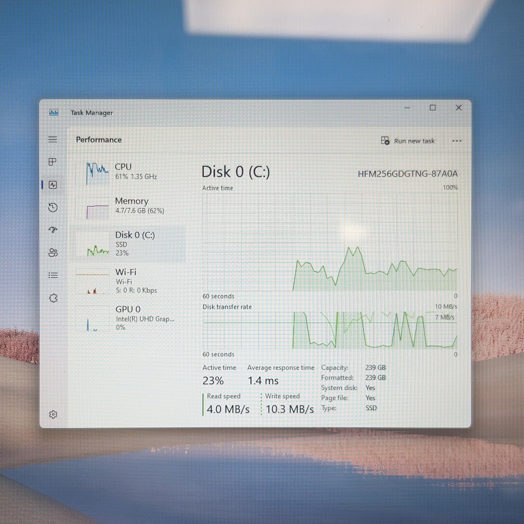The width and height of the screenshot is (524, 524).
Task: Open the three-dot more options menu
Action: point(457,141)
